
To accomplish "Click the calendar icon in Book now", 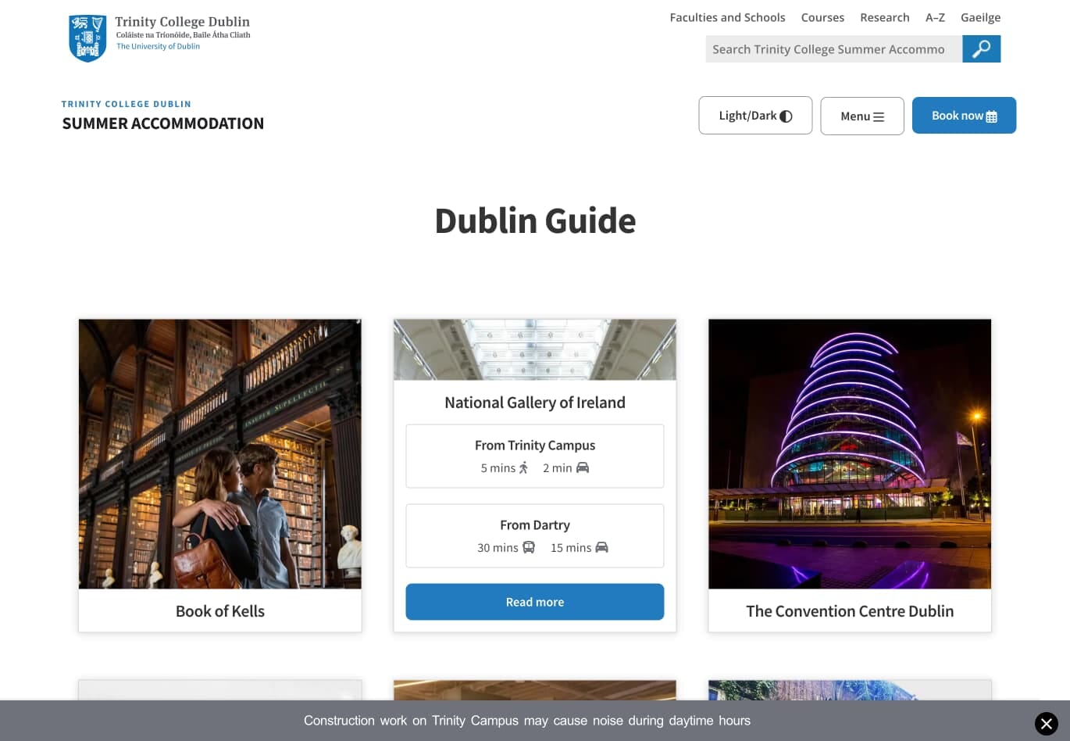I will 992,116.
